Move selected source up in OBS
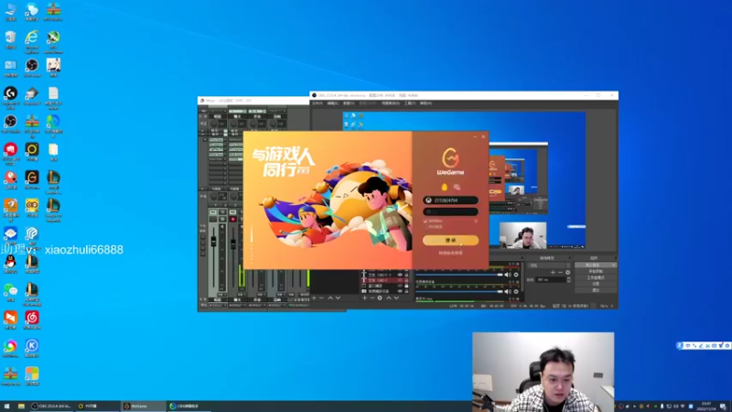Image resolution: width=732 pixels, height=412 pixels. pyautogui.click(x=388, y=298)
